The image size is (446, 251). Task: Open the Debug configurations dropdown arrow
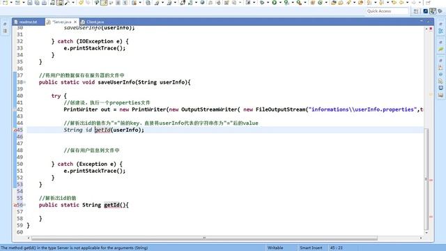[x=268, y=3]
